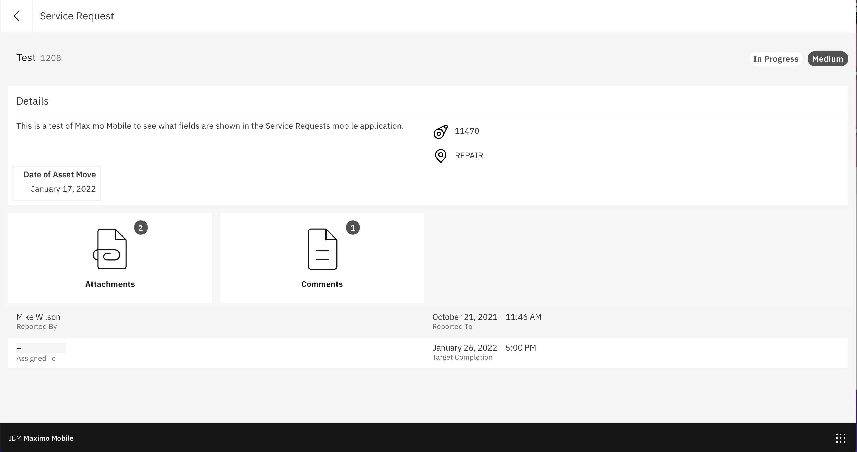857x452 pixels.
Task: Click the Date of Asset Move field
Action: (x=57, y=183)
